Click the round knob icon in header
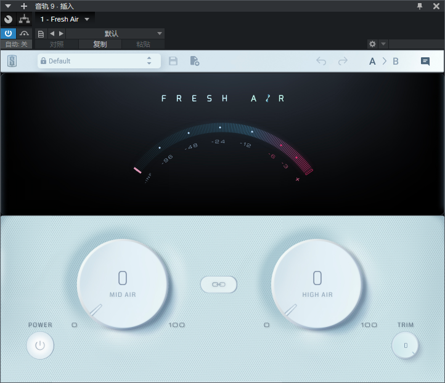This screenshot has width=445, height=383. pyautogui.click(x=9, y=19)
